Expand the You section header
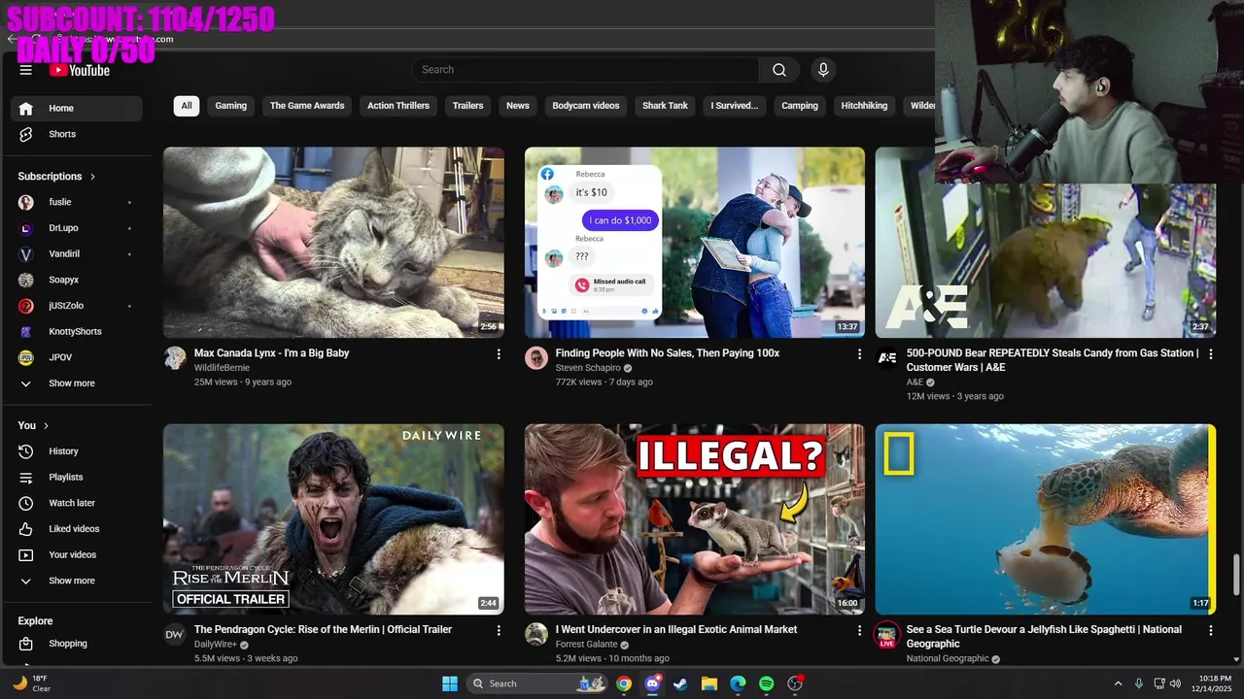The height and width of the screenshot is (699, 1244). coord(33,425)
